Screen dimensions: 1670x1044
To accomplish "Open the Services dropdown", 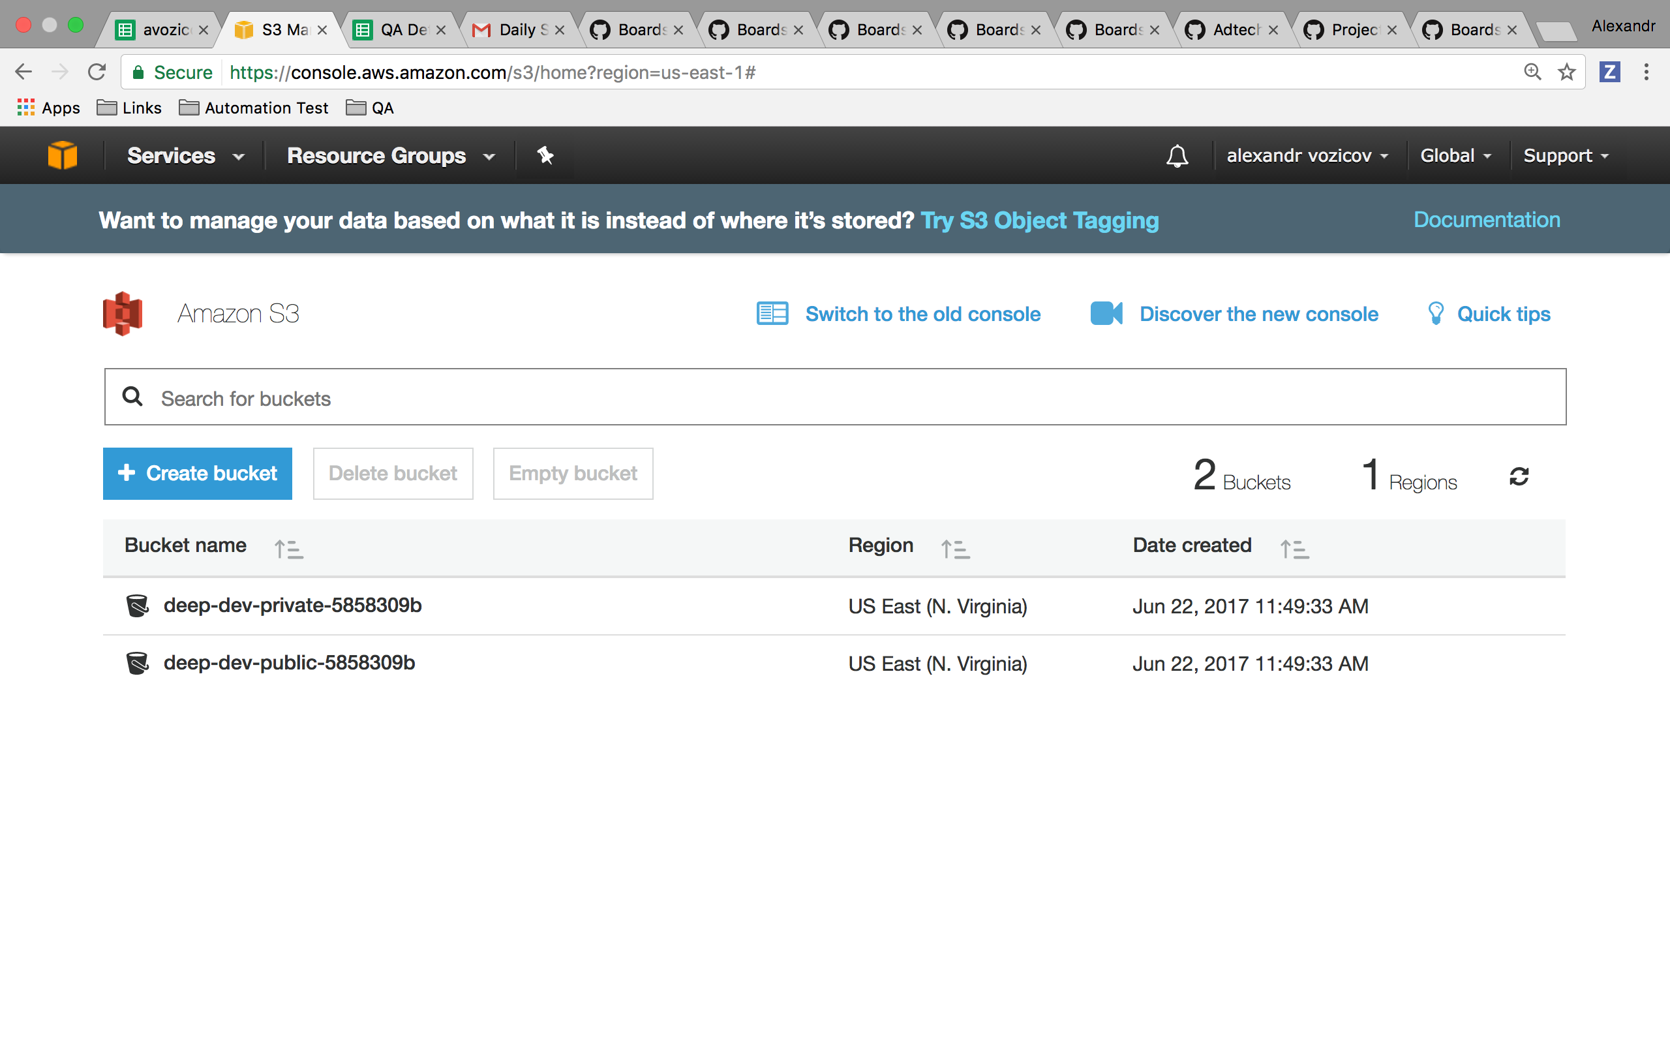I will [x=184, y=155].
